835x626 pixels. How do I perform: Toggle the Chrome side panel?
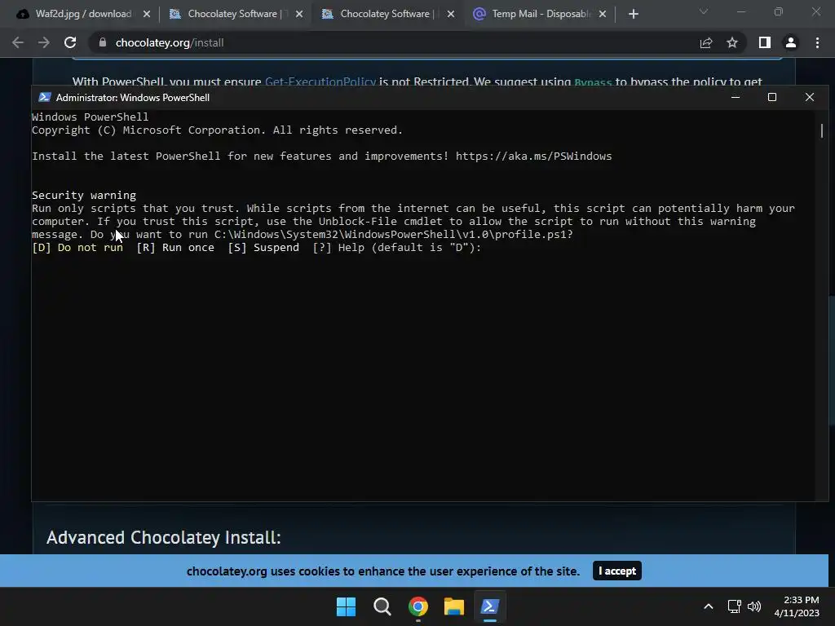coord(765,42)
